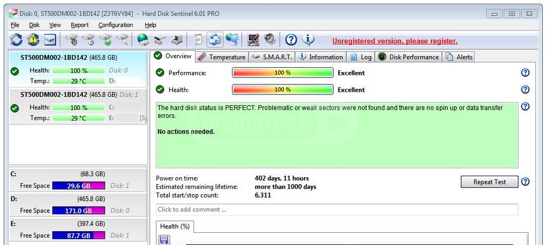
Task: Click the blue disk panel toolbar icon
Action: pos(50,39)
